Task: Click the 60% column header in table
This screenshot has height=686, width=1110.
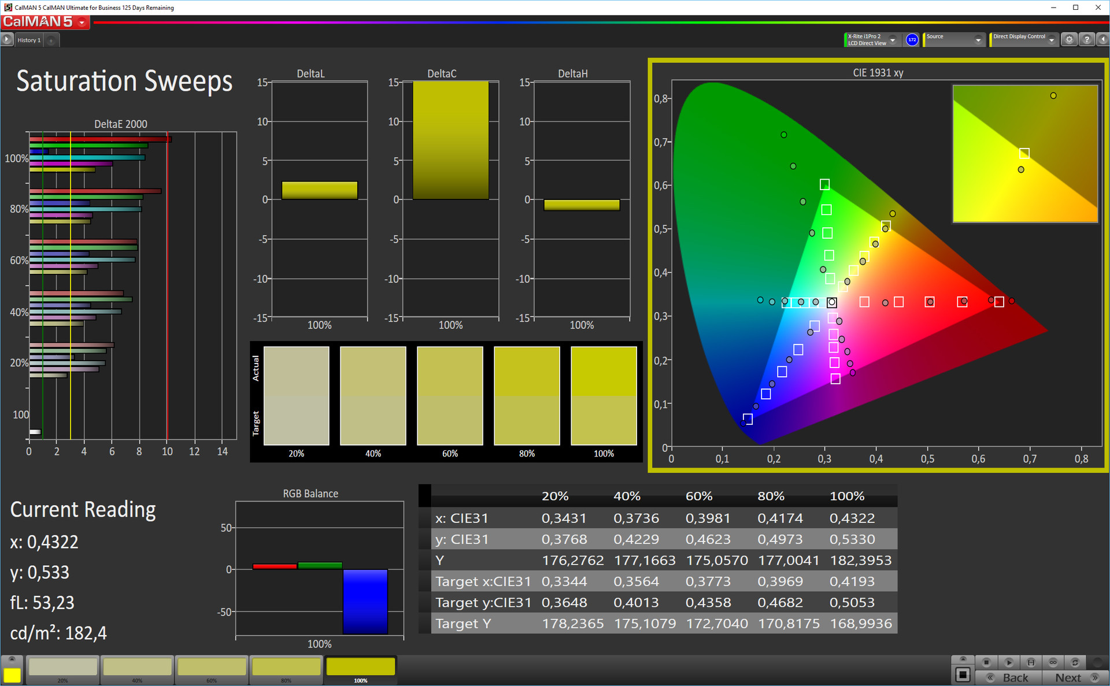Action: [699, 496]
